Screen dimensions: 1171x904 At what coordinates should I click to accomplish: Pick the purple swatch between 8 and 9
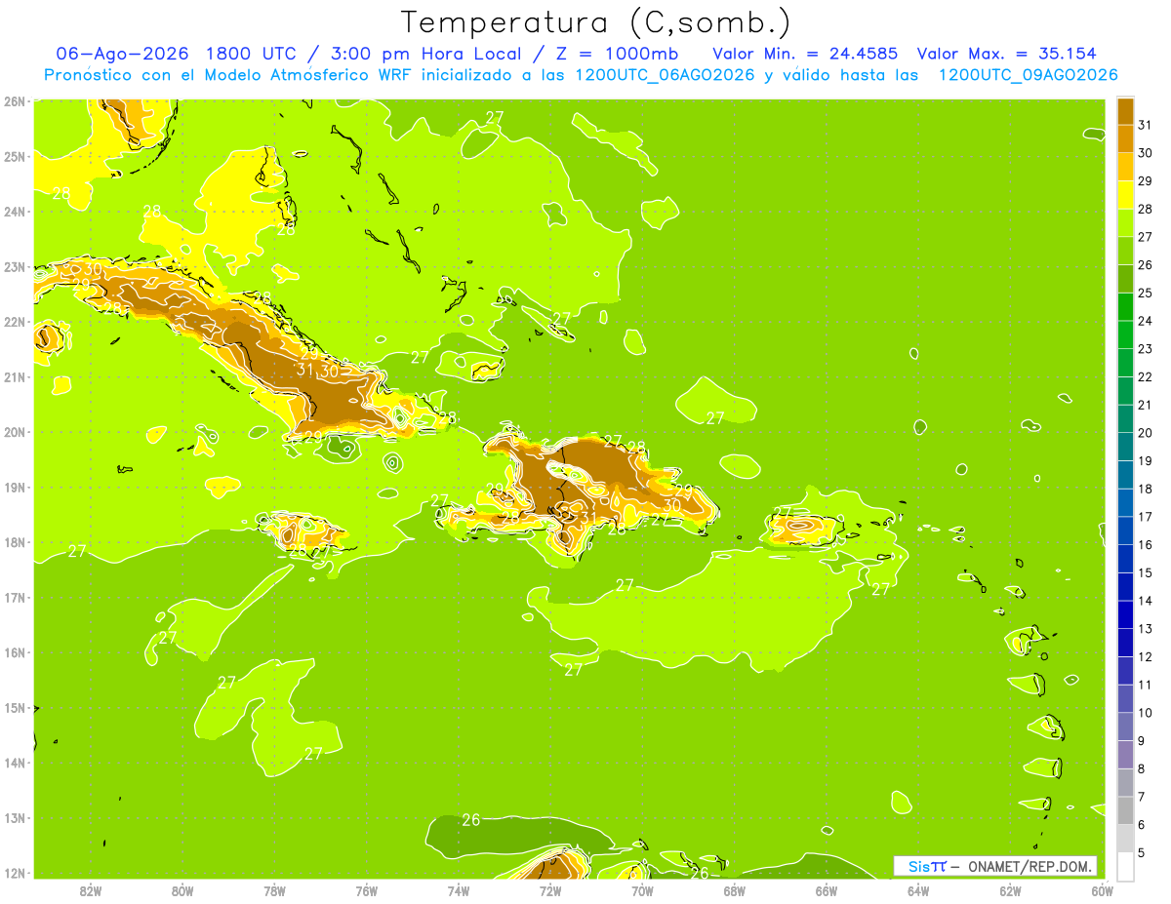click(1125, 755)
